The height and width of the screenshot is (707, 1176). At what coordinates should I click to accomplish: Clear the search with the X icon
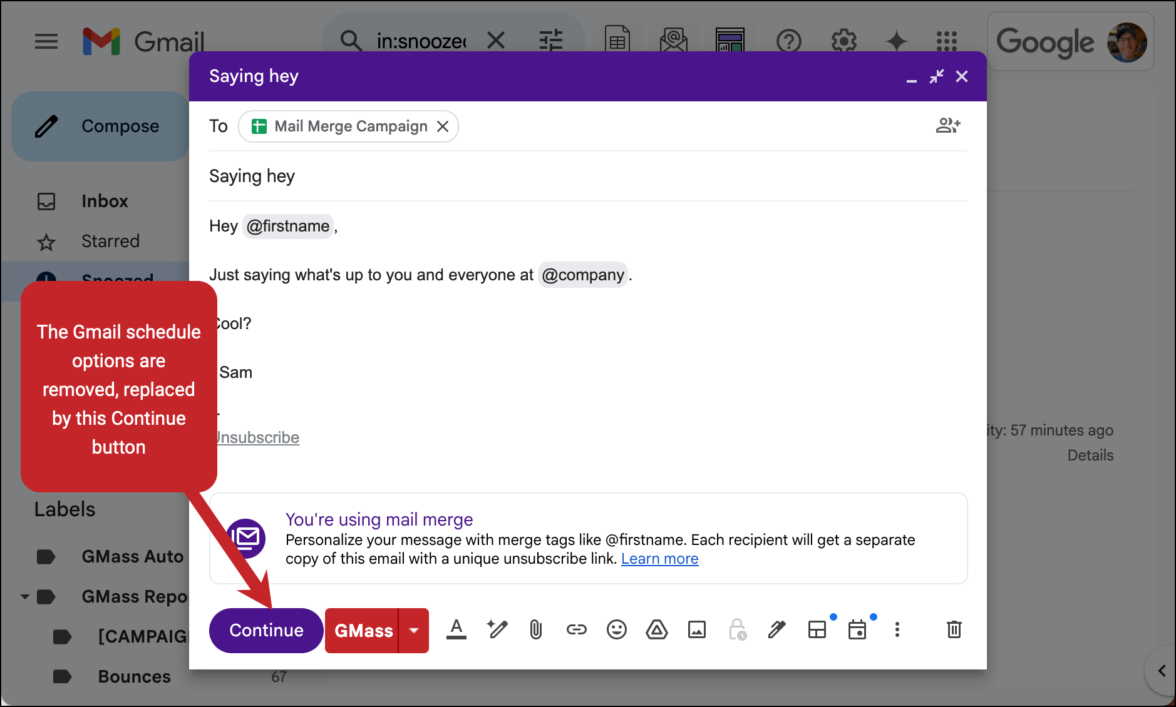click(496, 41)
